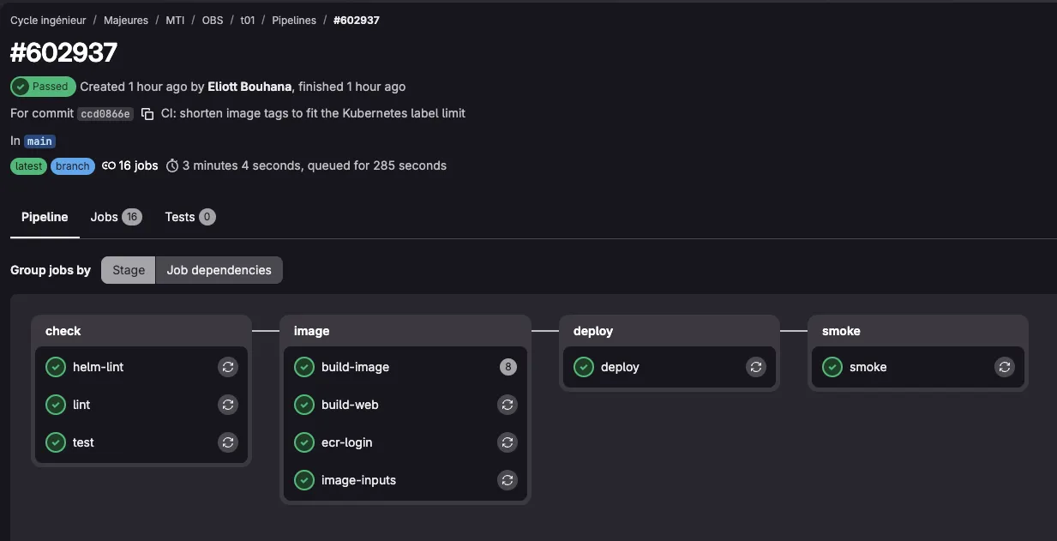Screen dimensions: 1057x541
Task: Open the helm-lint job
Action: pos(99,367)
